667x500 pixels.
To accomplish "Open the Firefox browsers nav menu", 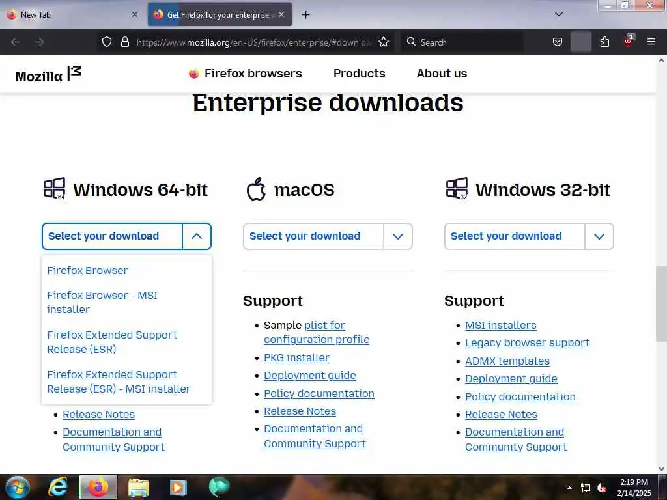I will pos(245,74).
